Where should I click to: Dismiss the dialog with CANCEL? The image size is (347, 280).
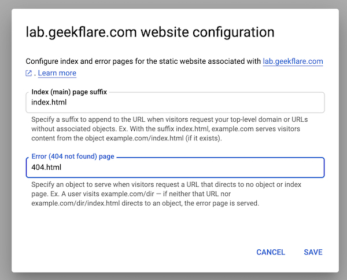pyautogui.click(x=271, y=252)
